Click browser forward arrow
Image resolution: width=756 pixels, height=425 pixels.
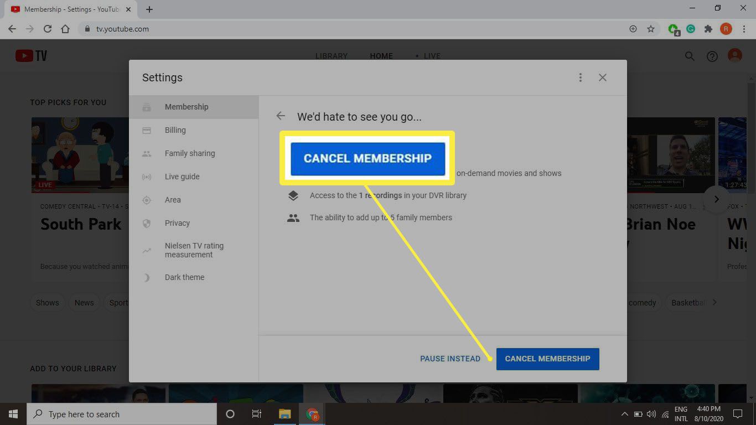[30, 29]
